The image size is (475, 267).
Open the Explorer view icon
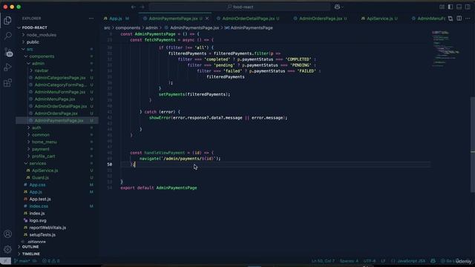(x=7, y=20)
